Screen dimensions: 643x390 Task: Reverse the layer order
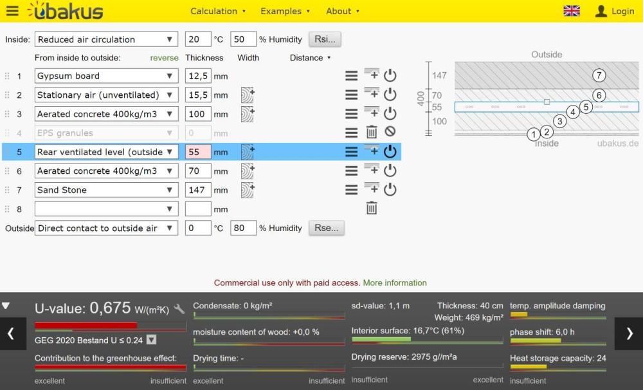[x=164, y=58]
